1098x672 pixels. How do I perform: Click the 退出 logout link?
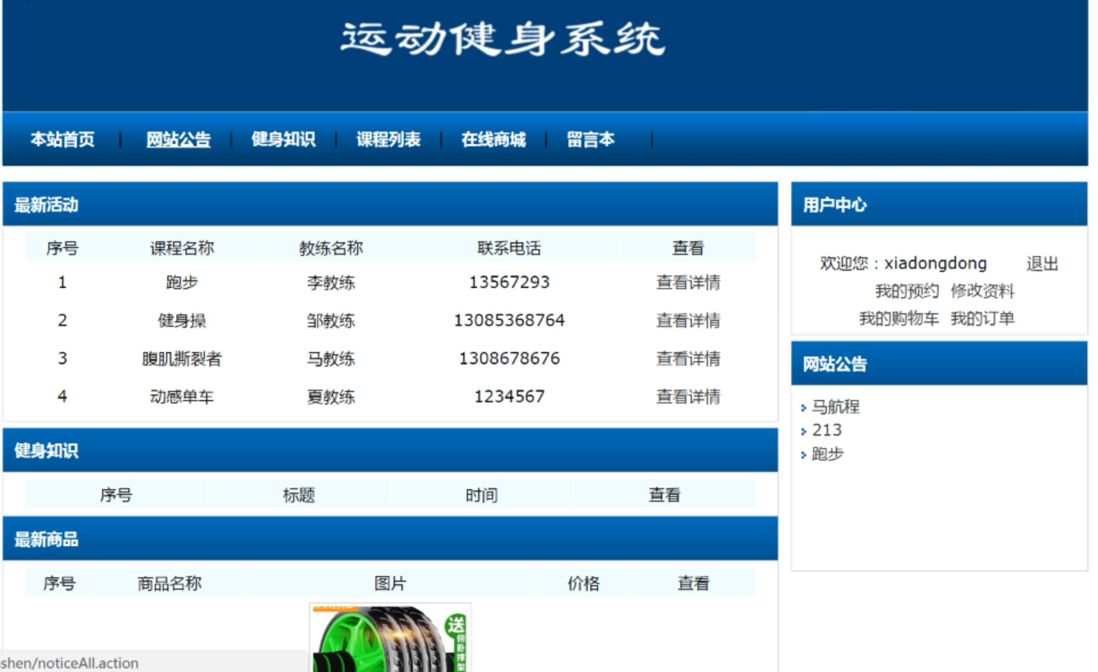(x=1042, y=264)
